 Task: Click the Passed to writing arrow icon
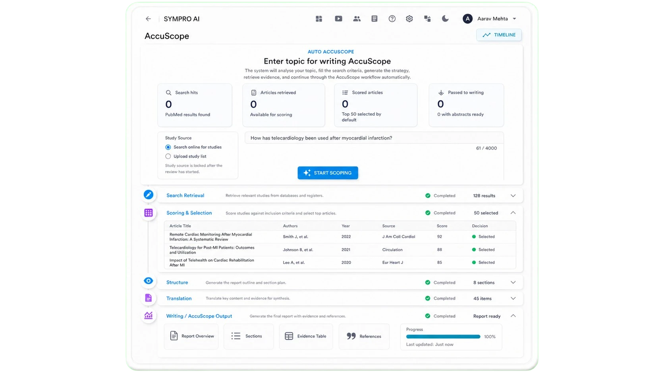click(x=441, y=93)
